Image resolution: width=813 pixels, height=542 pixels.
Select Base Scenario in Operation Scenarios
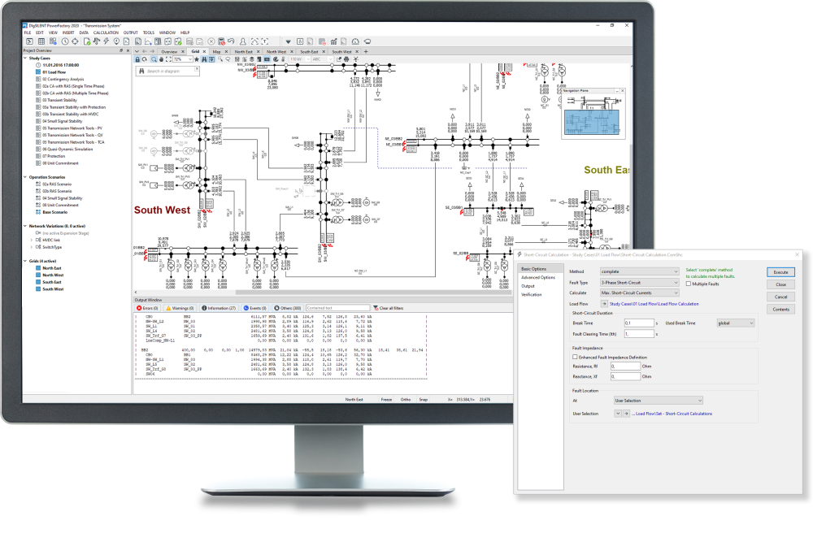(54, 212)
